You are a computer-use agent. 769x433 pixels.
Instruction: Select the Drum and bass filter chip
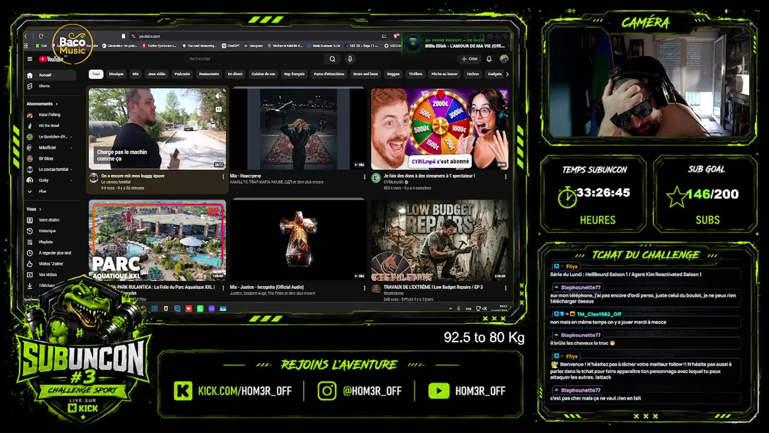coord(365,74)
